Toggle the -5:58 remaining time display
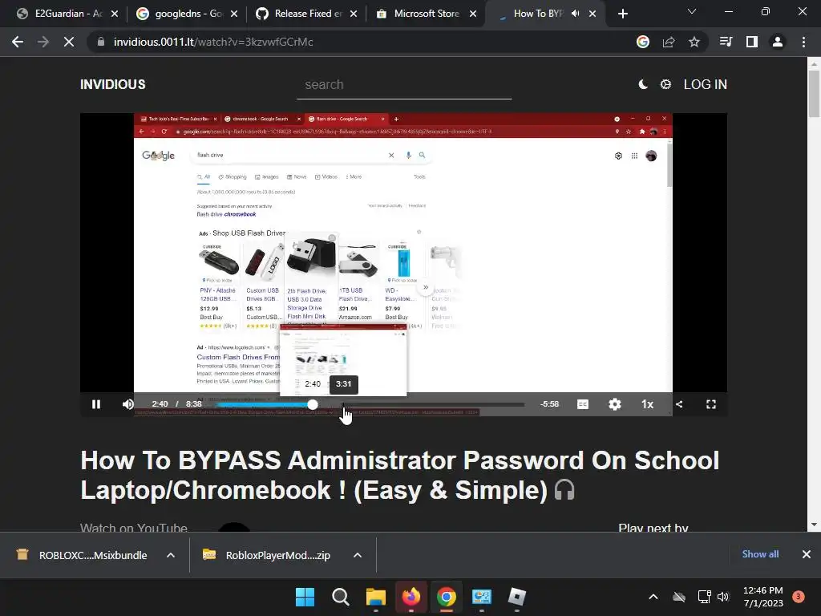821x616 pixels. (x=549, y=404)
